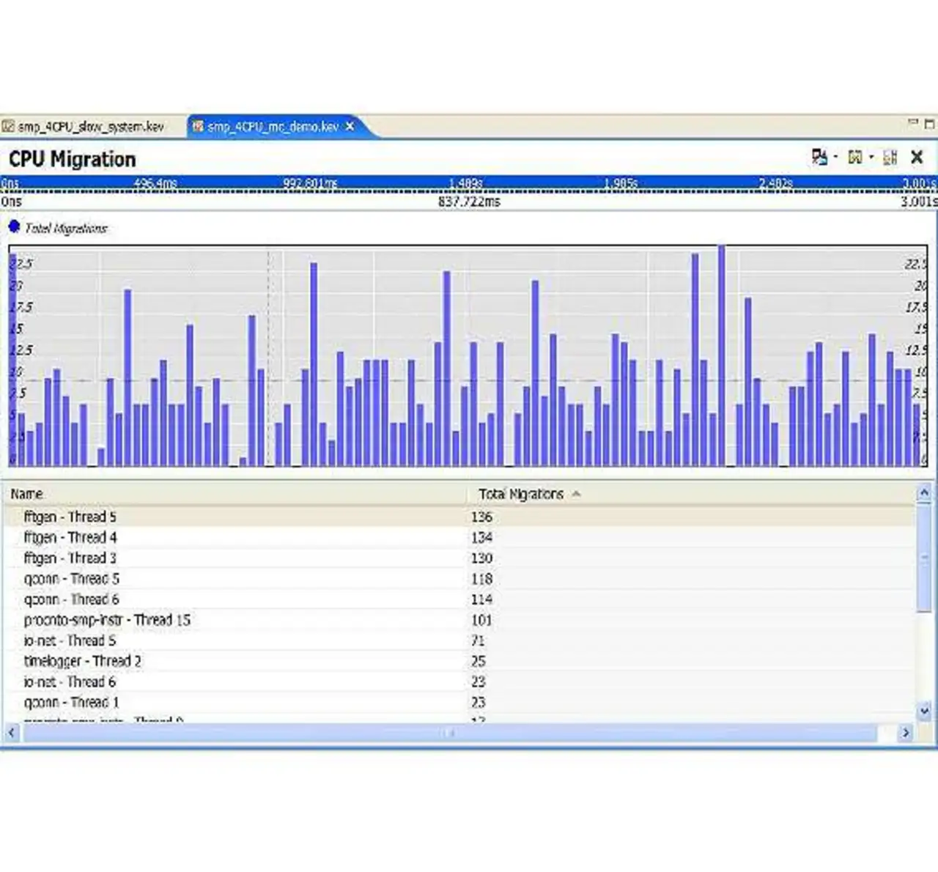This screenshot has width=938, height=872.
Task: Sort by the Total Migrations column header
Action: coord(521,494)
